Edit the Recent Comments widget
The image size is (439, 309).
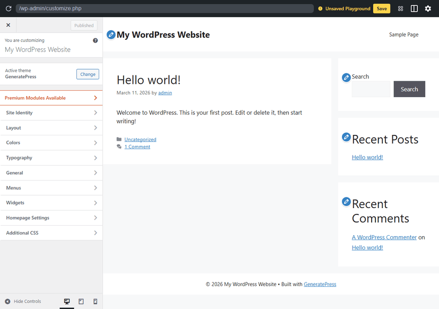pos(346,202)
